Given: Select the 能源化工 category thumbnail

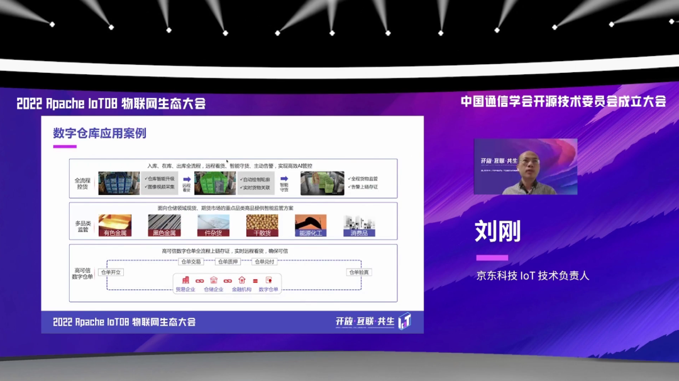Looking at the screenshot, I should point(311,225).
